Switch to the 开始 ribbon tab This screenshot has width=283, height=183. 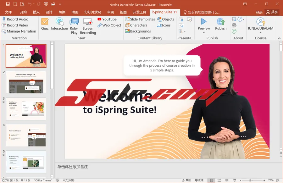[23, 12]
